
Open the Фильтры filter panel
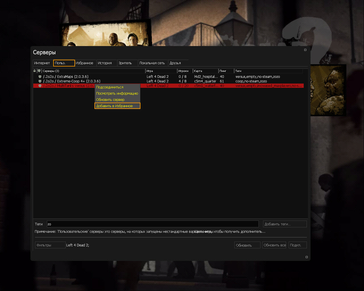pos(50,245)
